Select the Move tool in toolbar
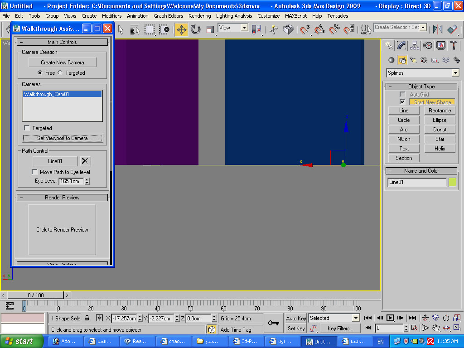464x348 pixels. [x=181, y=29]
